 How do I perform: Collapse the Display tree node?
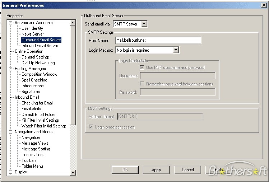[x=11, y=172]
